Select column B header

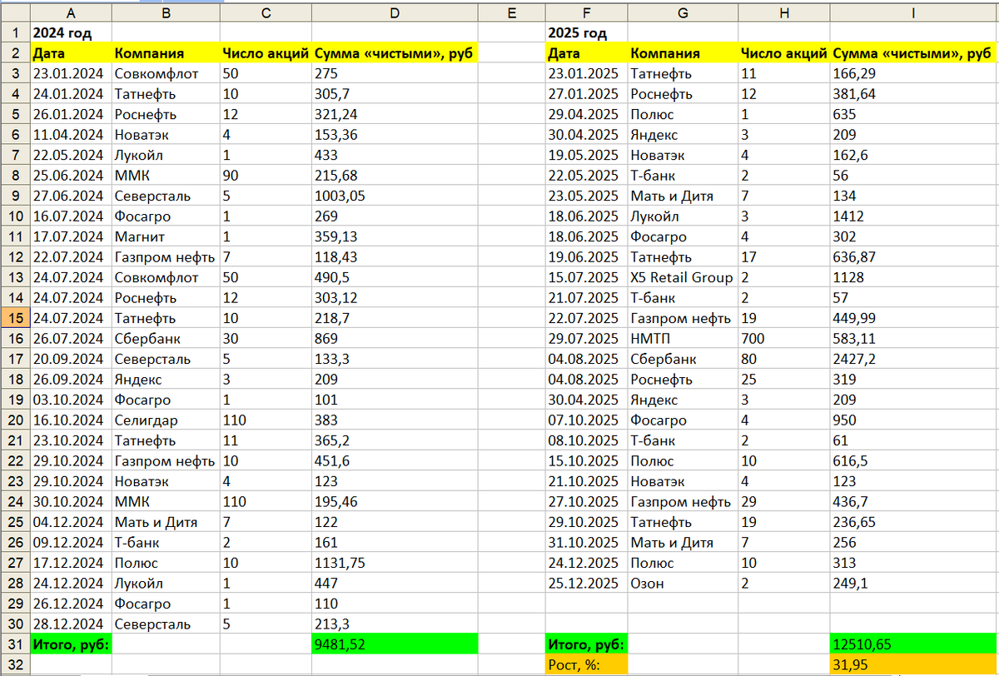click(165, 13)
